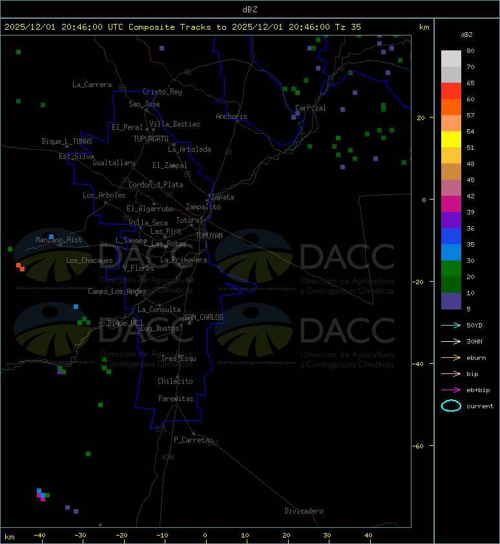Click the Dique_L_TUNAS place label
Viewport: 500px width, 544px height.
pos(67,141)
